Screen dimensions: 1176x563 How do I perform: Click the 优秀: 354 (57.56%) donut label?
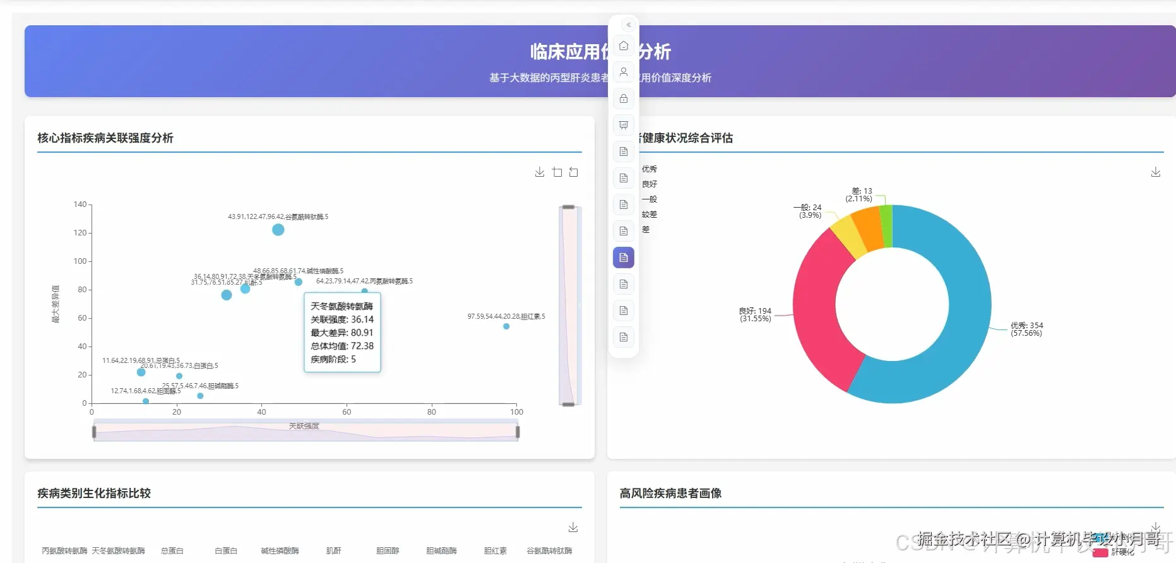tap(1026, 329)
